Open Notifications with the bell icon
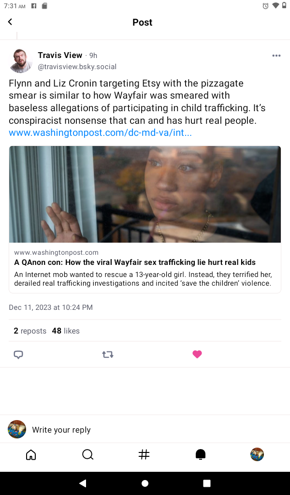The height and width of the screenshot is (495, 290). [201, 454]
